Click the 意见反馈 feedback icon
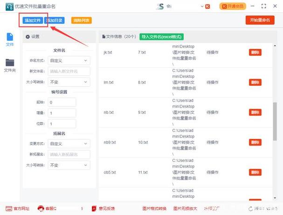Image resolution: width=283 pixels, height=215 pixels. tap(94, 208)
